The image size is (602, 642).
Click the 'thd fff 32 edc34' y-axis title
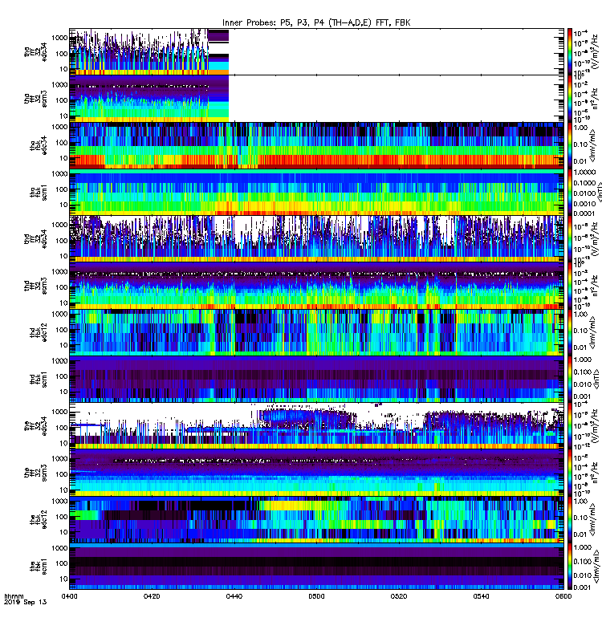point(36,239)
